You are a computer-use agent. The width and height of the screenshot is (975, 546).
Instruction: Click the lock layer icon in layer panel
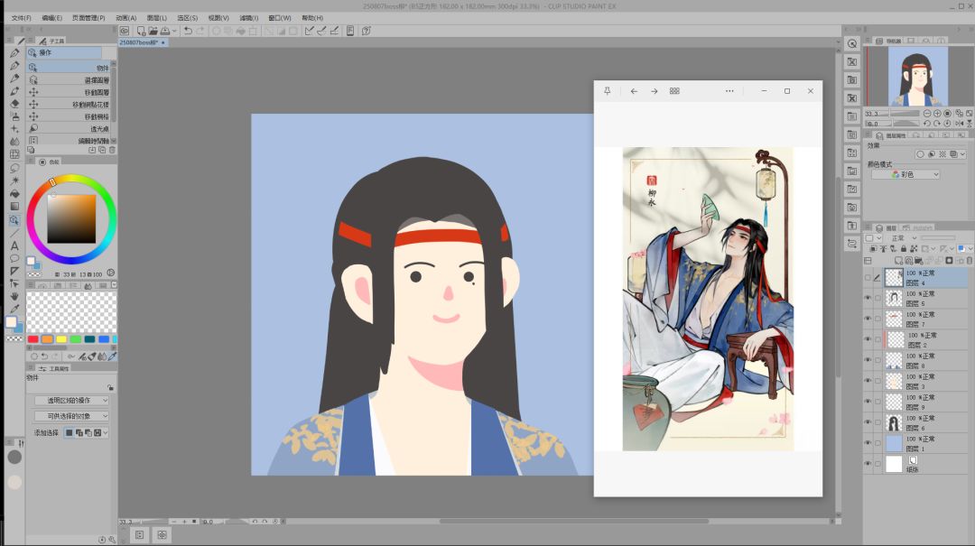[x=904, y=249]
